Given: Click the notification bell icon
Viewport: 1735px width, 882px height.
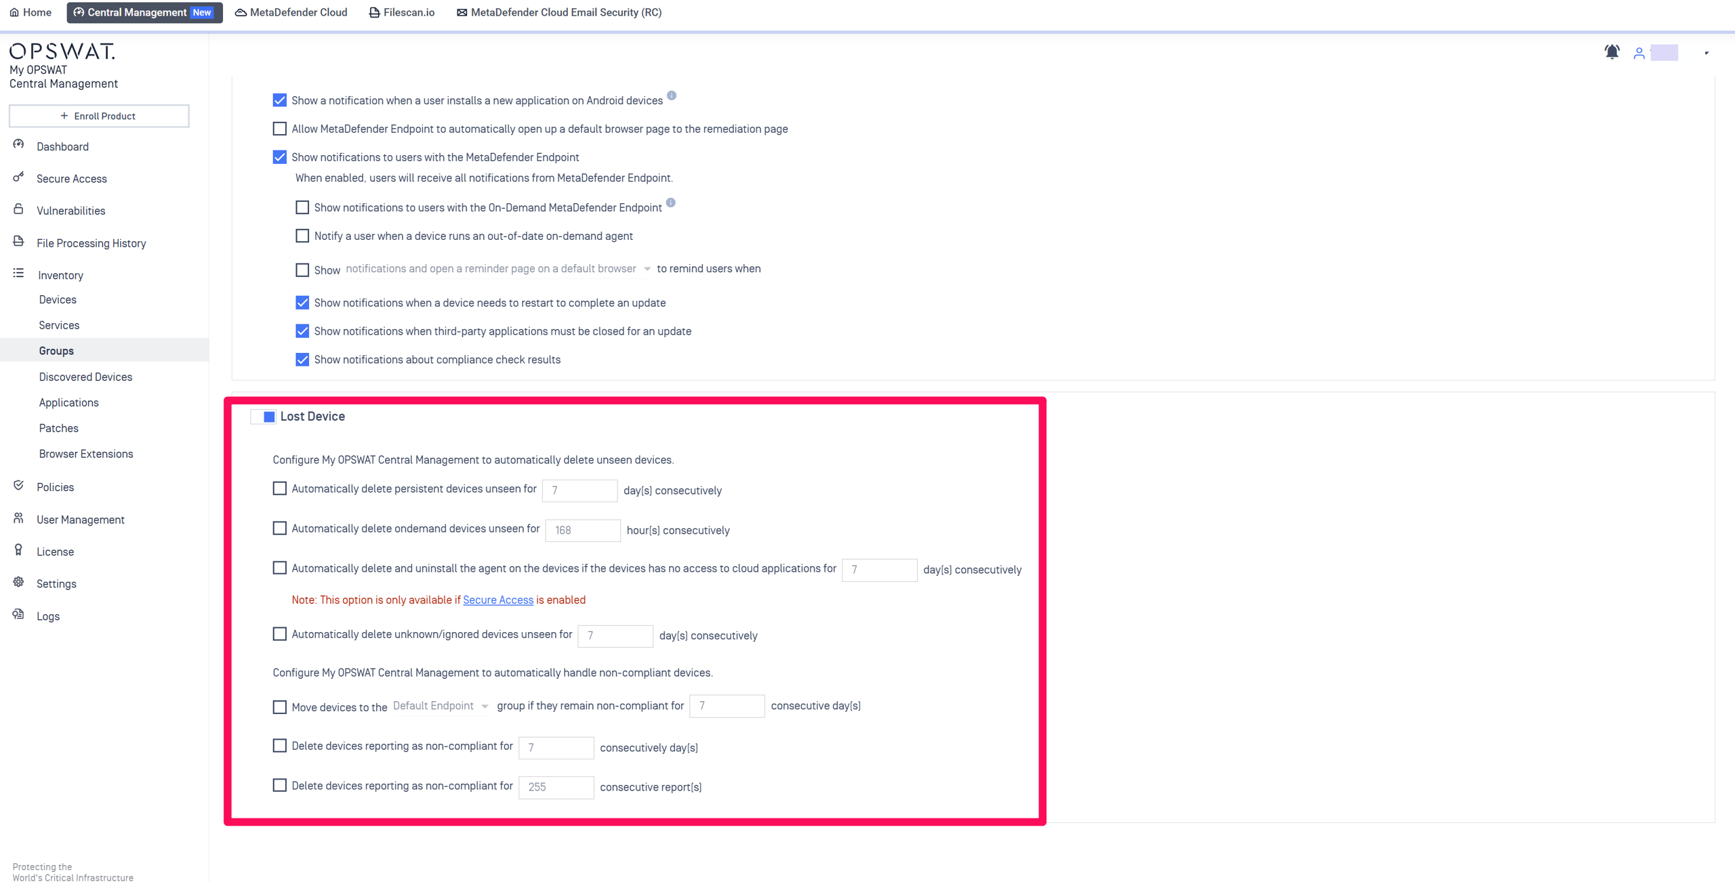Looking at the screenshot, I should [1612, 52].
